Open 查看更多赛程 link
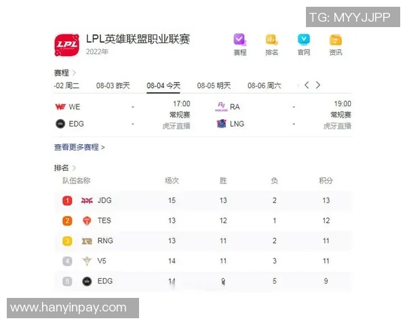The width and height of the screenshot is (407, 325). point(79,147)
